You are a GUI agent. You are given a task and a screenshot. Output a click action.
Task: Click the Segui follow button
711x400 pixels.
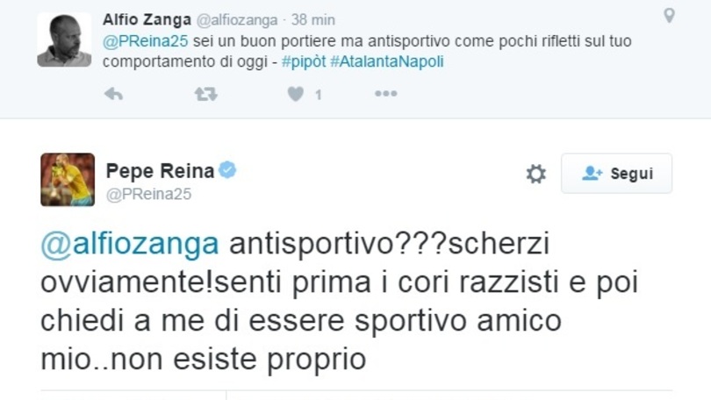coord(616,174)
